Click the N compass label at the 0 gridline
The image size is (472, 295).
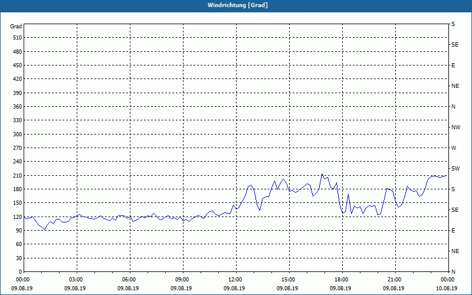point(453,272)
